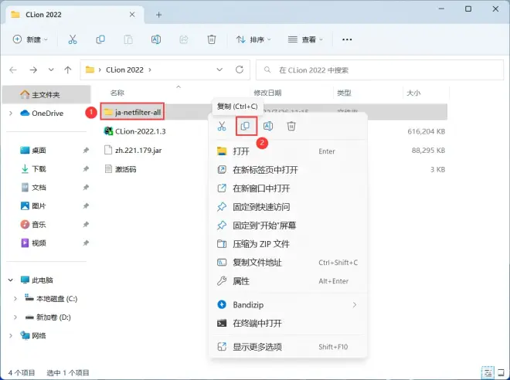This screenshot has width=510, height=380.
Task: Open the See more (…) toolbar menu
Action: click(x=347, y=39)
